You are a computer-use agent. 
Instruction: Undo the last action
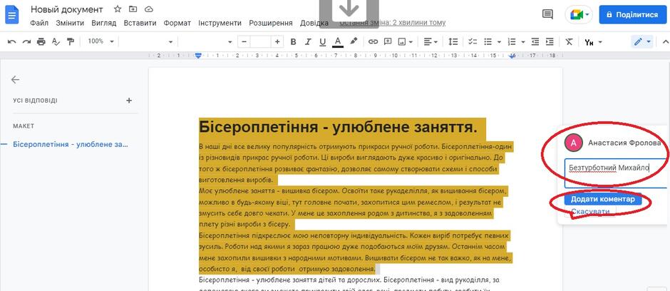(x=12, y=41)
